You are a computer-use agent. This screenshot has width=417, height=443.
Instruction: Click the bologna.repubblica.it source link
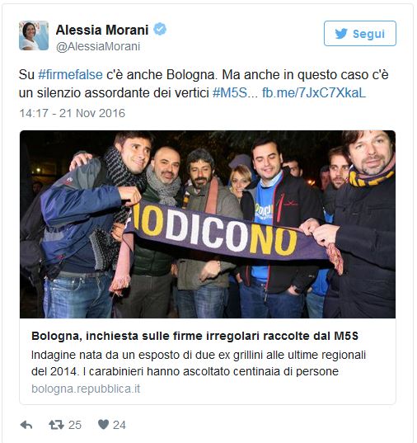click(86, 389)
